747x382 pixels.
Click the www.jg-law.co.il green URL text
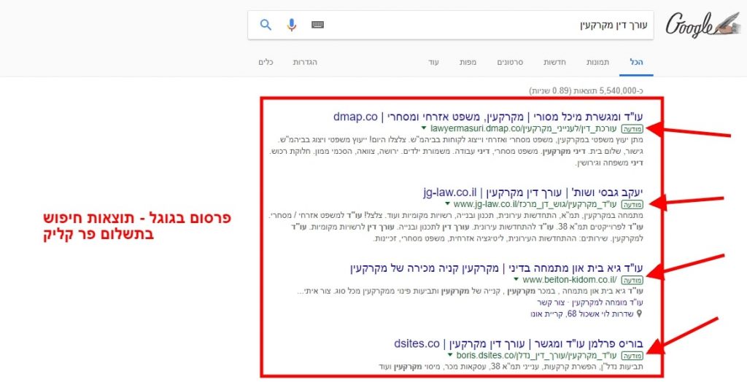(x=535, y=204)
